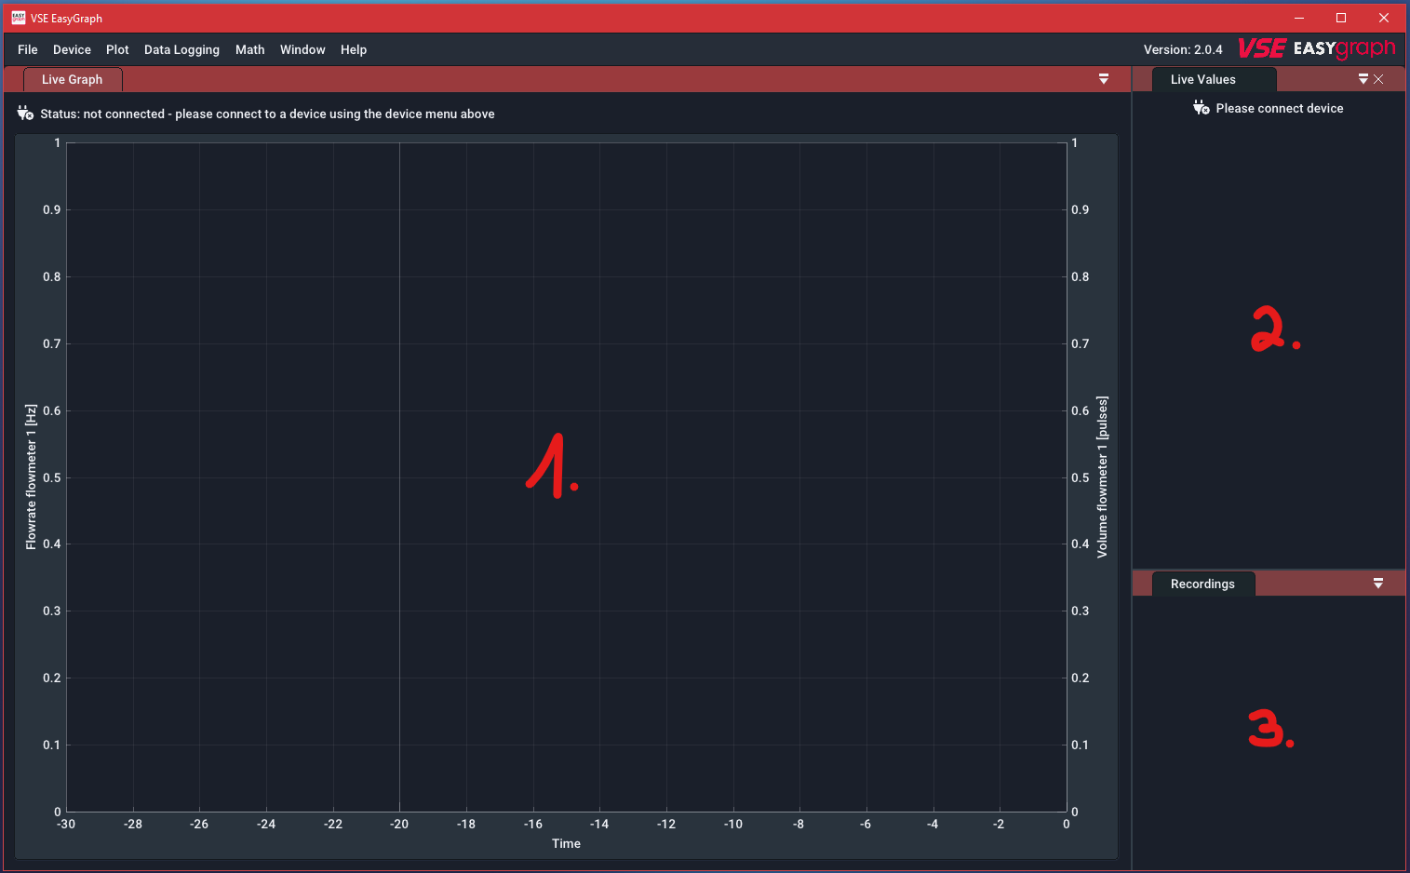
Task: Click the -20 tick on time axis
Action: [399, 824]
